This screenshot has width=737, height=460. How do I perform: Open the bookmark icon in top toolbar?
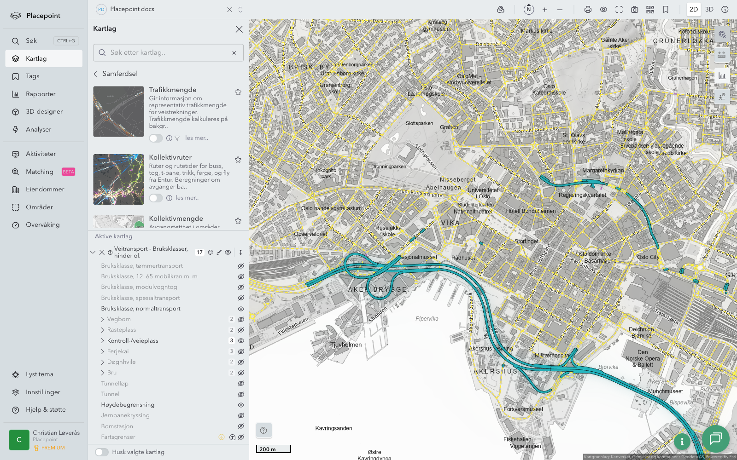tap(666, 10)
